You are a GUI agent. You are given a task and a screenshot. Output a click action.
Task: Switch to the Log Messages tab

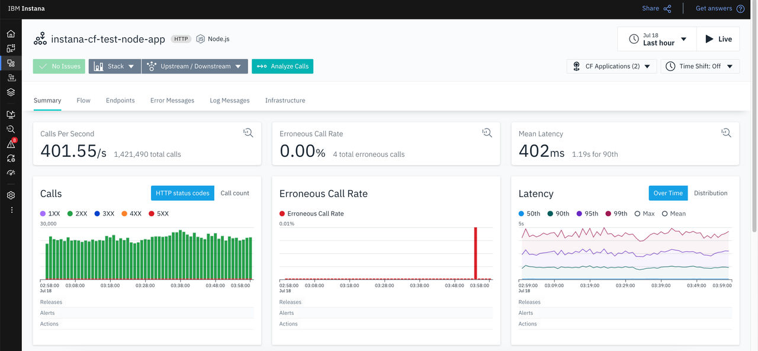[230, 101]
